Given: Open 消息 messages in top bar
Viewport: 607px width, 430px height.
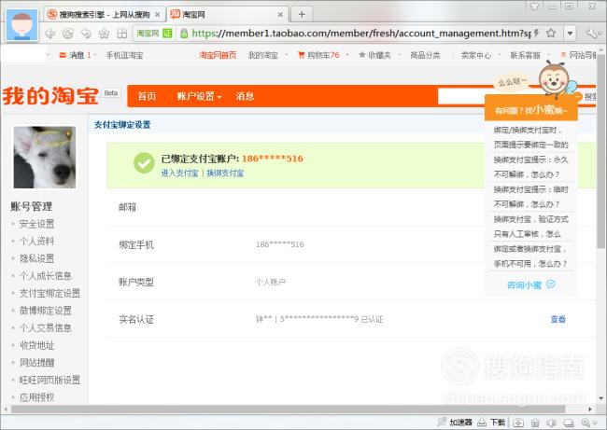Looking at the screenshot, I should [75, 55].
